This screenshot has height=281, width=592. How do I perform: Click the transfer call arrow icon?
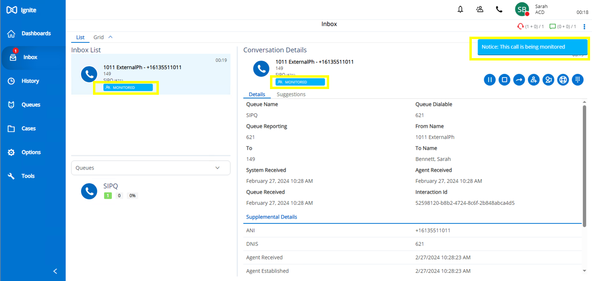[x=519, y=80]
